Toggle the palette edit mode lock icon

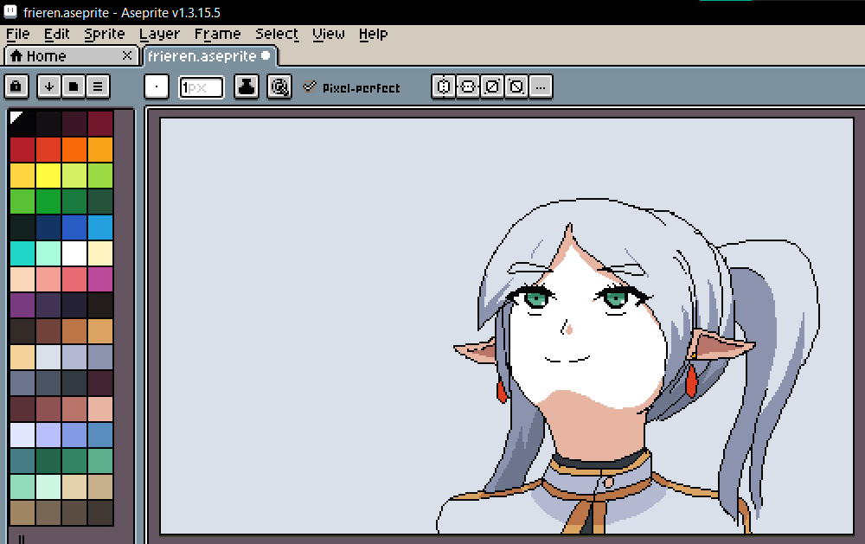(16, 86)
